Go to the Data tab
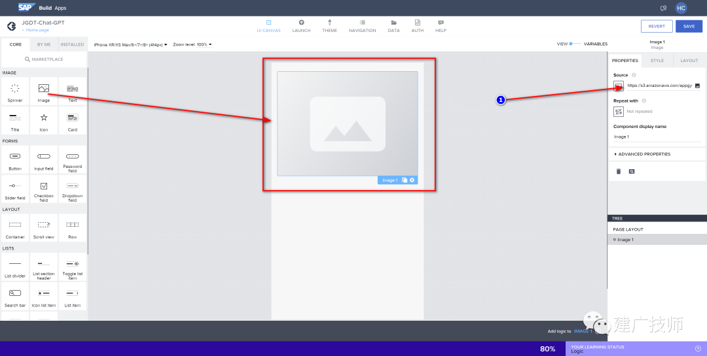 [x=393, y=26]
